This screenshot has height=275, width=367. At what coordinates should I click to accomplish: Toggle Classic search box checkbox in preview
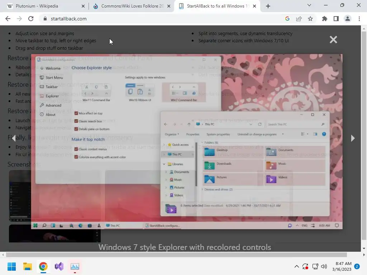[76, 121]
